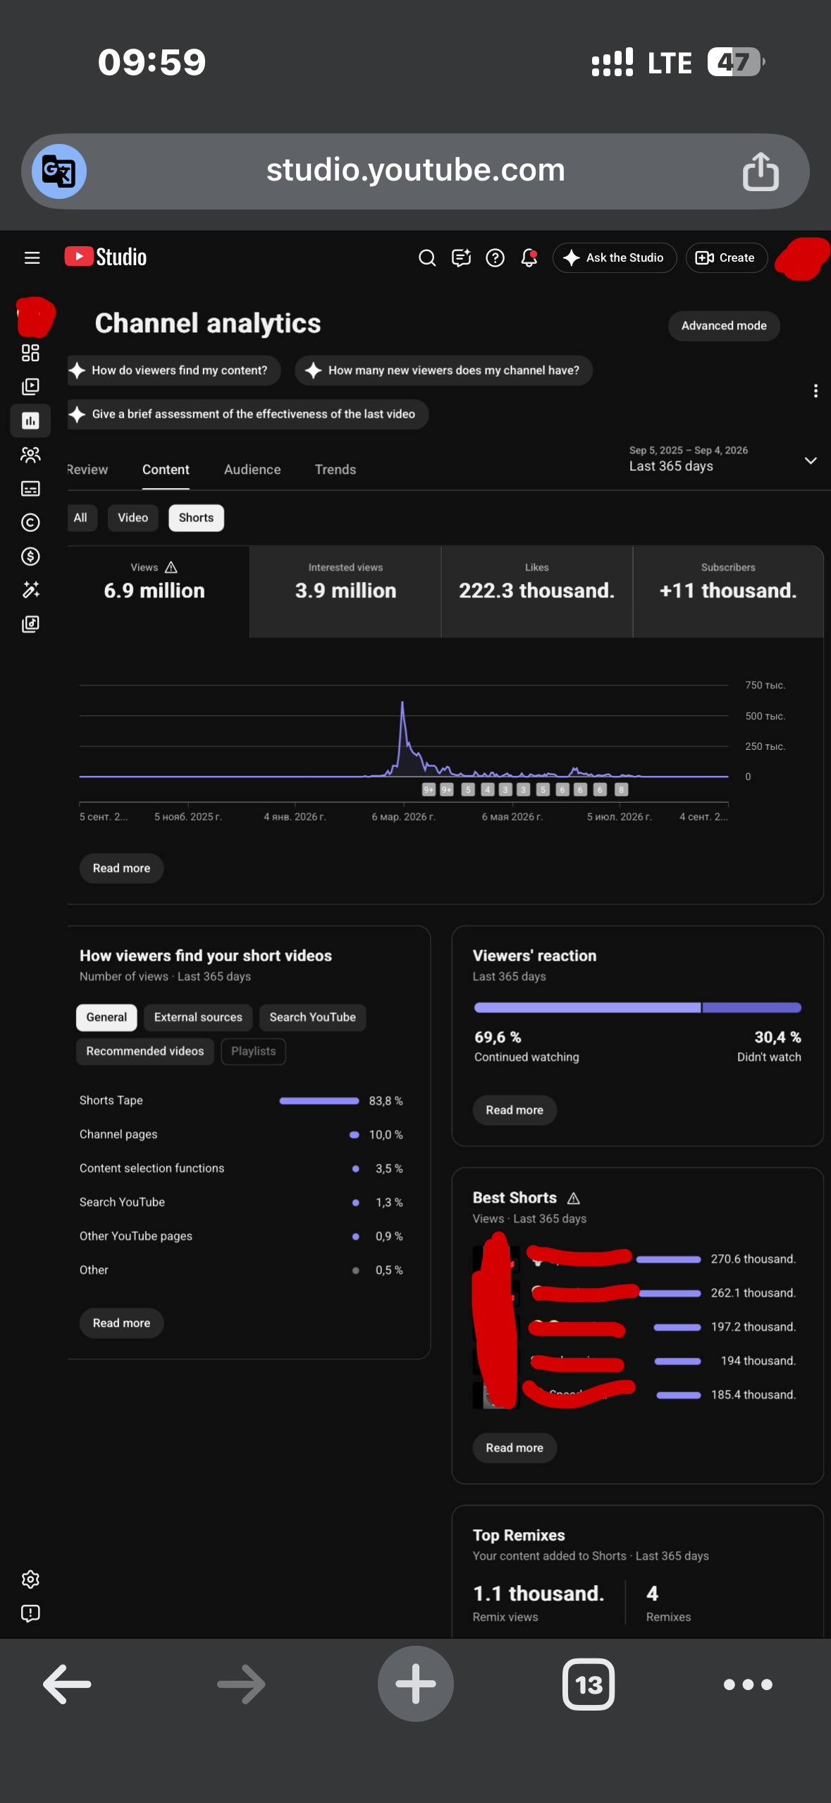
Task: Click the Advanced mode button
Action: click(x=724, y=326)
